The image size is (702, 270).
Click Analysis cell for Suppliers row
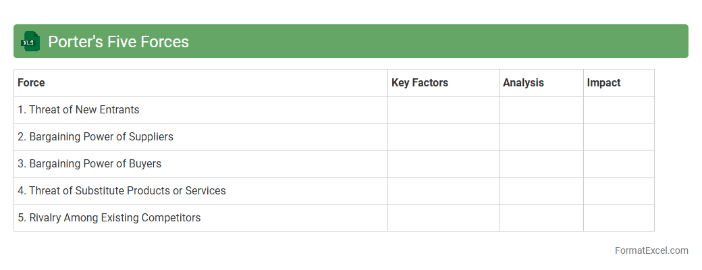click(x=541, y=137)
